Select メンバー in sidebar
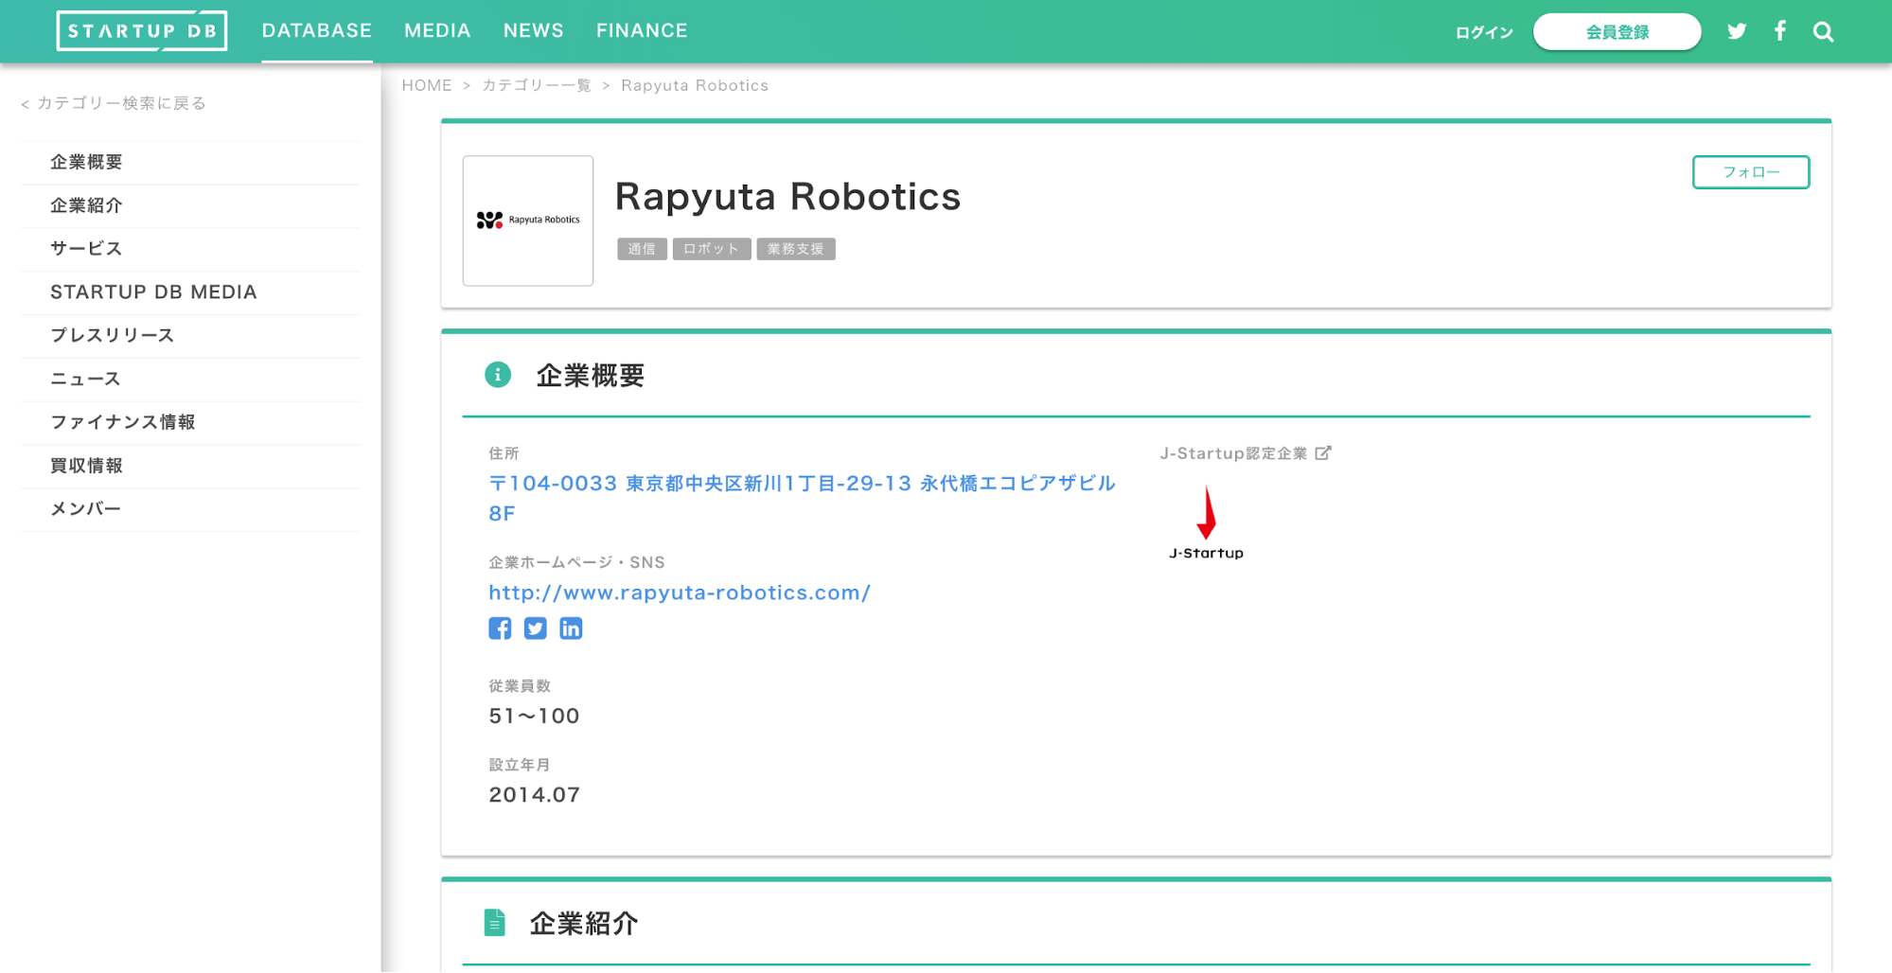Screen dimensions: 1892x973 (x=190, y=509)
